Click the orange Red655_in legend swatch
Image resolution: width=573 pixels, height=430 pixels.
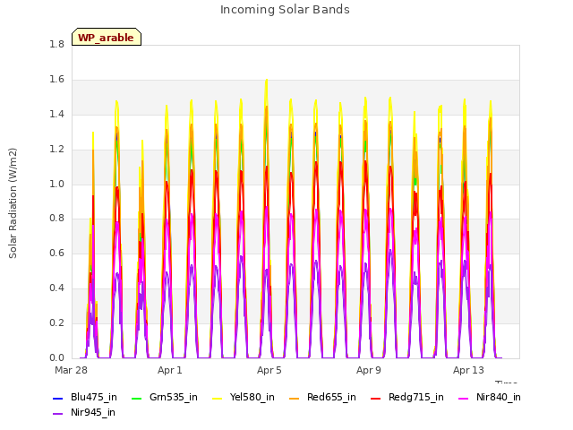tap(295, 398)
